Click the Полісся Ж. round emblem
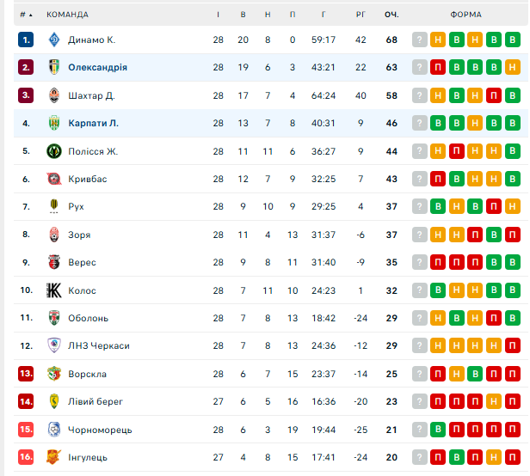Viewport: 530px width, 476px height. [x=53, y=151]
